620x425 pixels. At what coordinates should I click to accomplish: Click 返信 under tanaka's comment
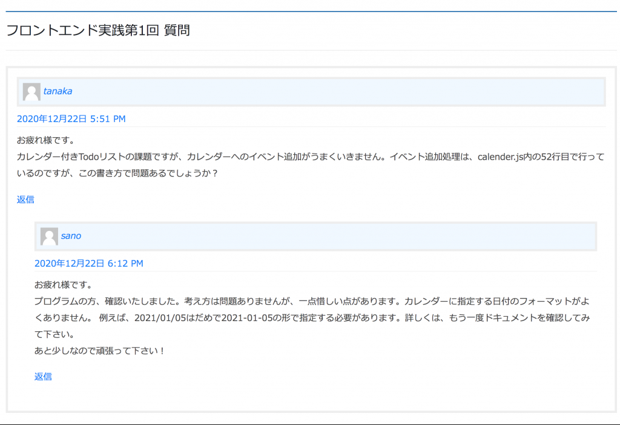[25, 200]
